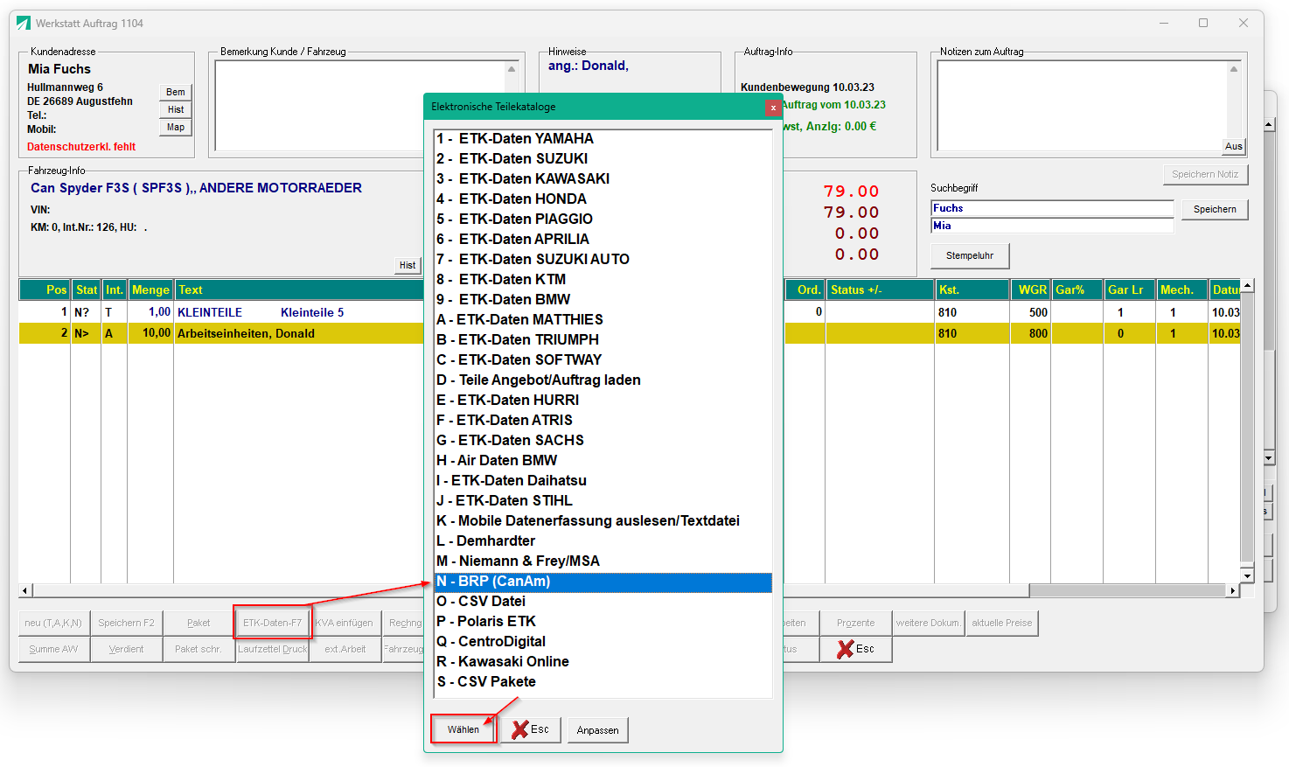
Task: Focus the Mia Suchbegriff field
Action: click(x=1052, y=226)
